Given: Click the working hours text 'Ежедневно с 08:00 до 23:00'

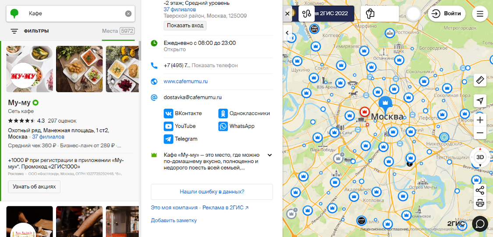Looking at the screenshot, I should (200, 43).
